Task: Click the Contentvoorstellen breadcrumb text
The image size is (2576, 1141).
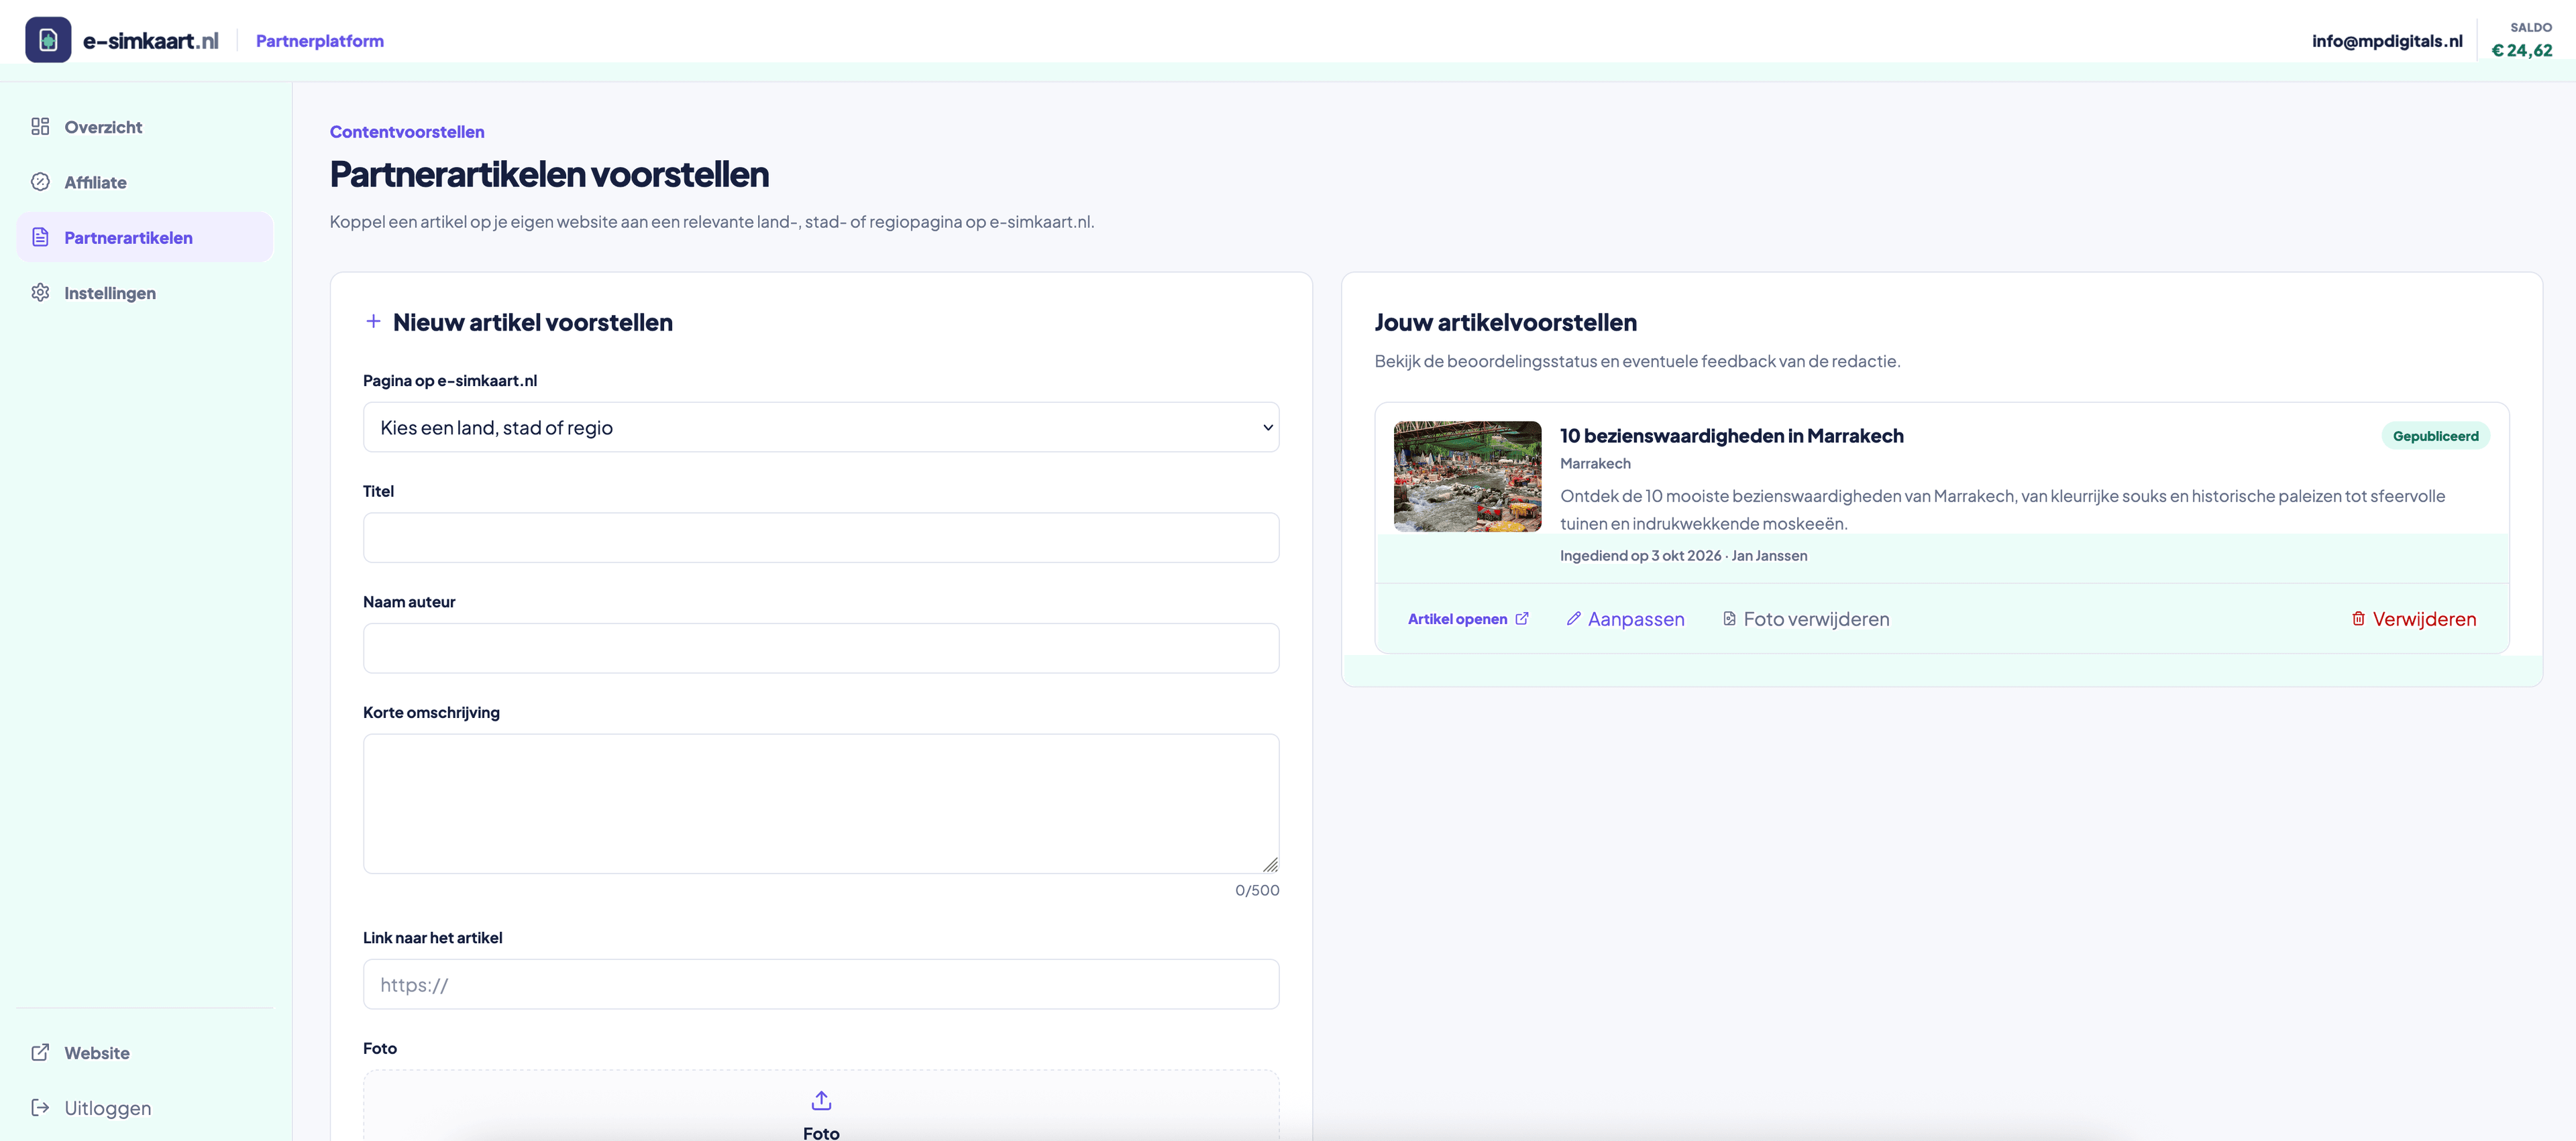Action: [x=407, y=132]
